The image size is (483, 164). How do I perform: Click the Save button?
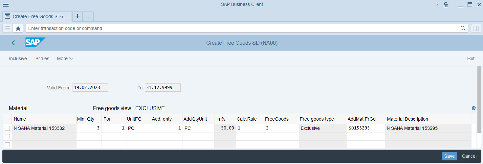[450, 156]
